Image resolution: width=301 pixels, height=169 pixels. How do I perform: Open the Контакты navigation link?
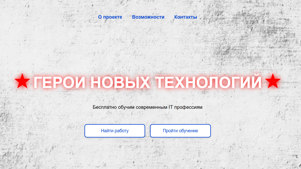[x=186, y=17]
